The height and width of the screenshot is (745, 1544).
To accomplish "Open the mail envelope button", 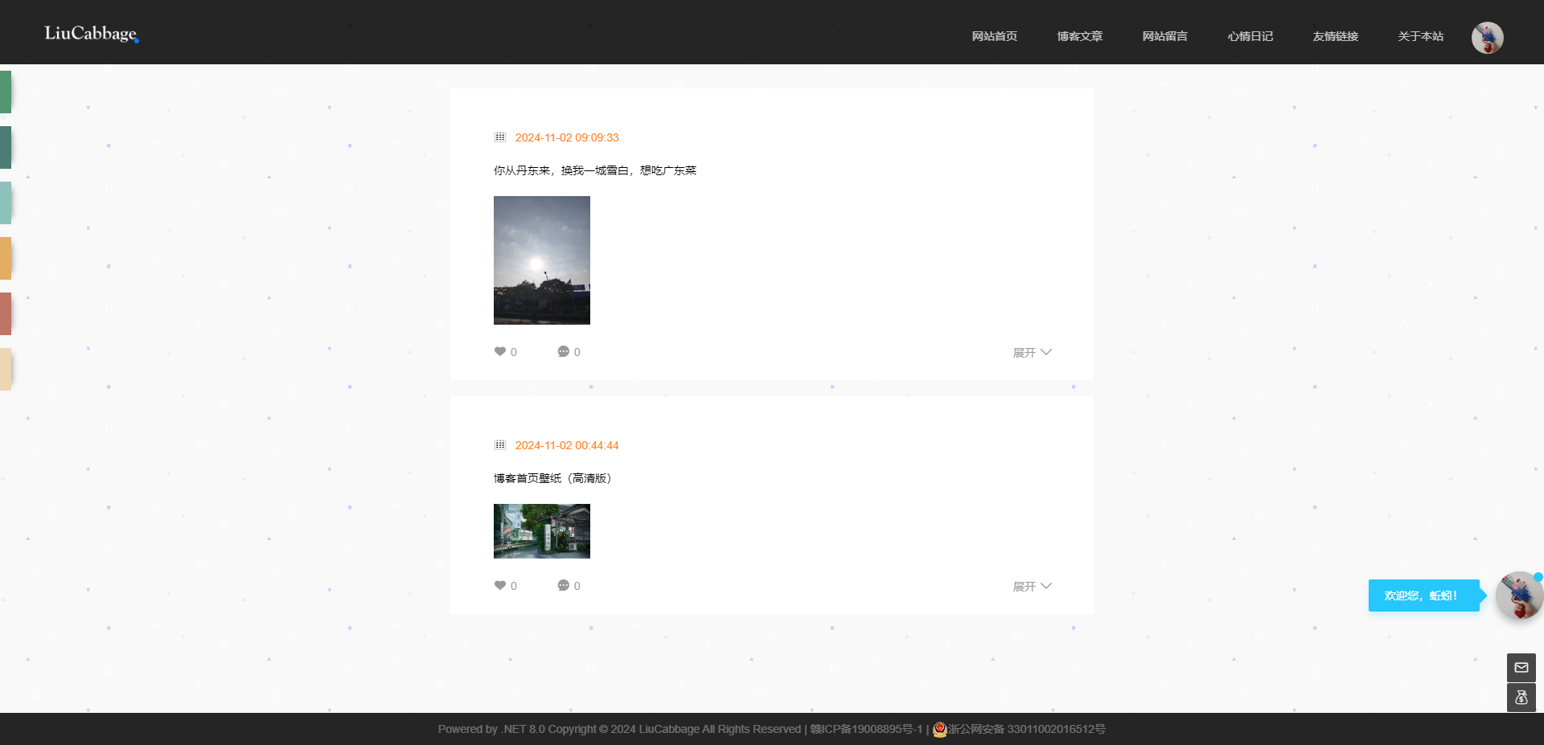I will pos(1521,668).
